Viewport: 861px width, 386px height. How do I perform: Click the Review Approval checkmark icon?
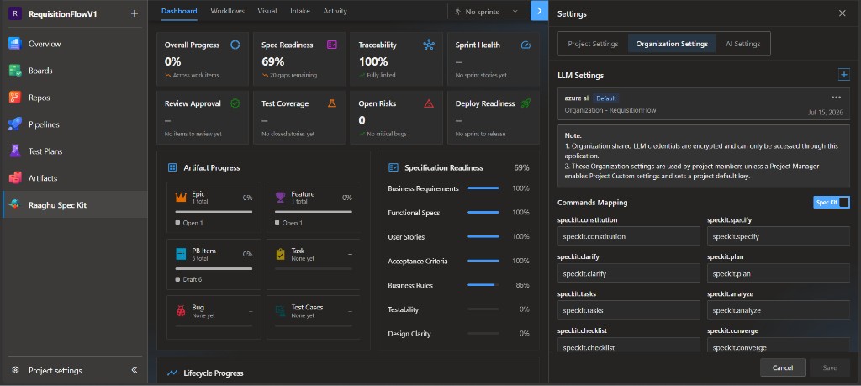pyautogui.click(x=235, y=103)
